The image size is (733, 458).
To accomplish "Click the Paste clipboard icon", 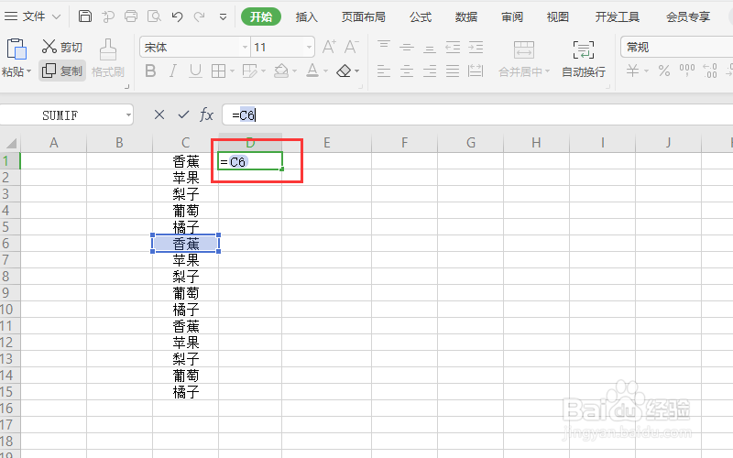I will click(x=16, y=49).
